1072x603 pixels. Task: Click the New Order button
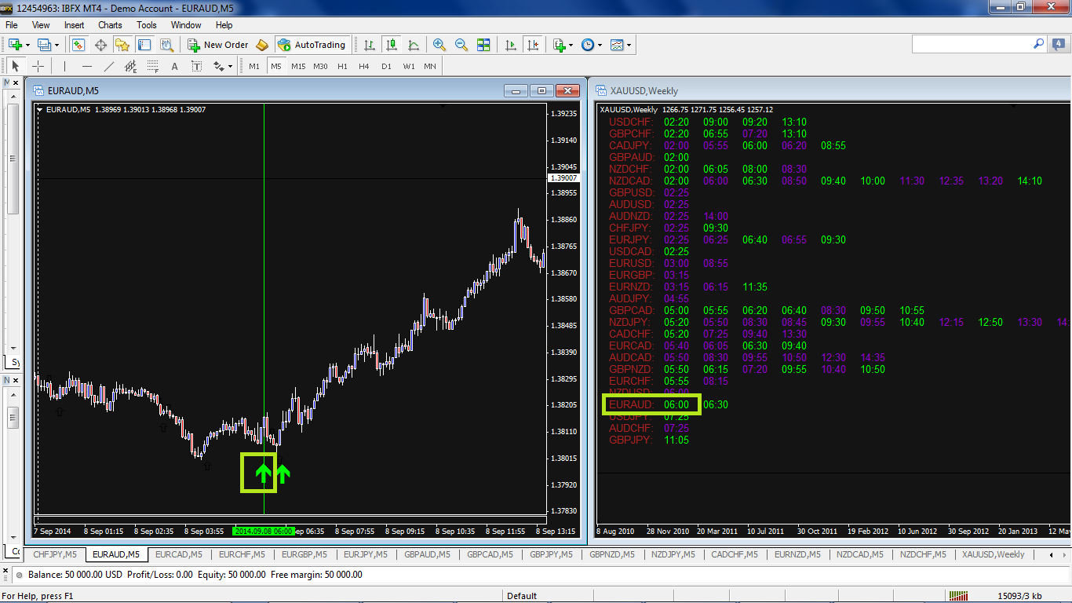pos(218,45)
